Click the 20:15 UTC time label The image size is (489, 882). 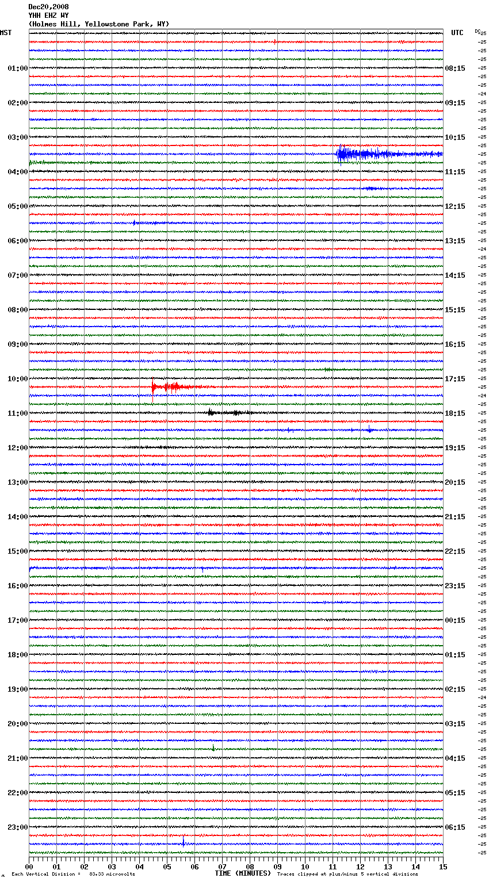tap(455, 482)
